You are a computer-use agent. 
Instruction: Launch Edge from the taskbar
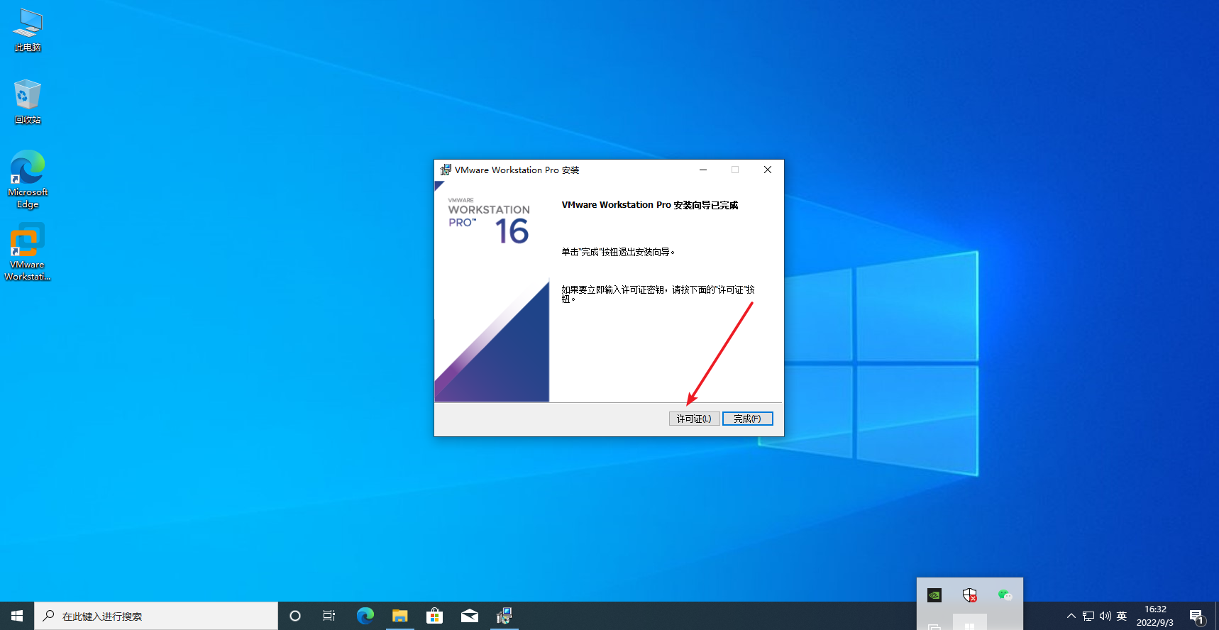365,616
